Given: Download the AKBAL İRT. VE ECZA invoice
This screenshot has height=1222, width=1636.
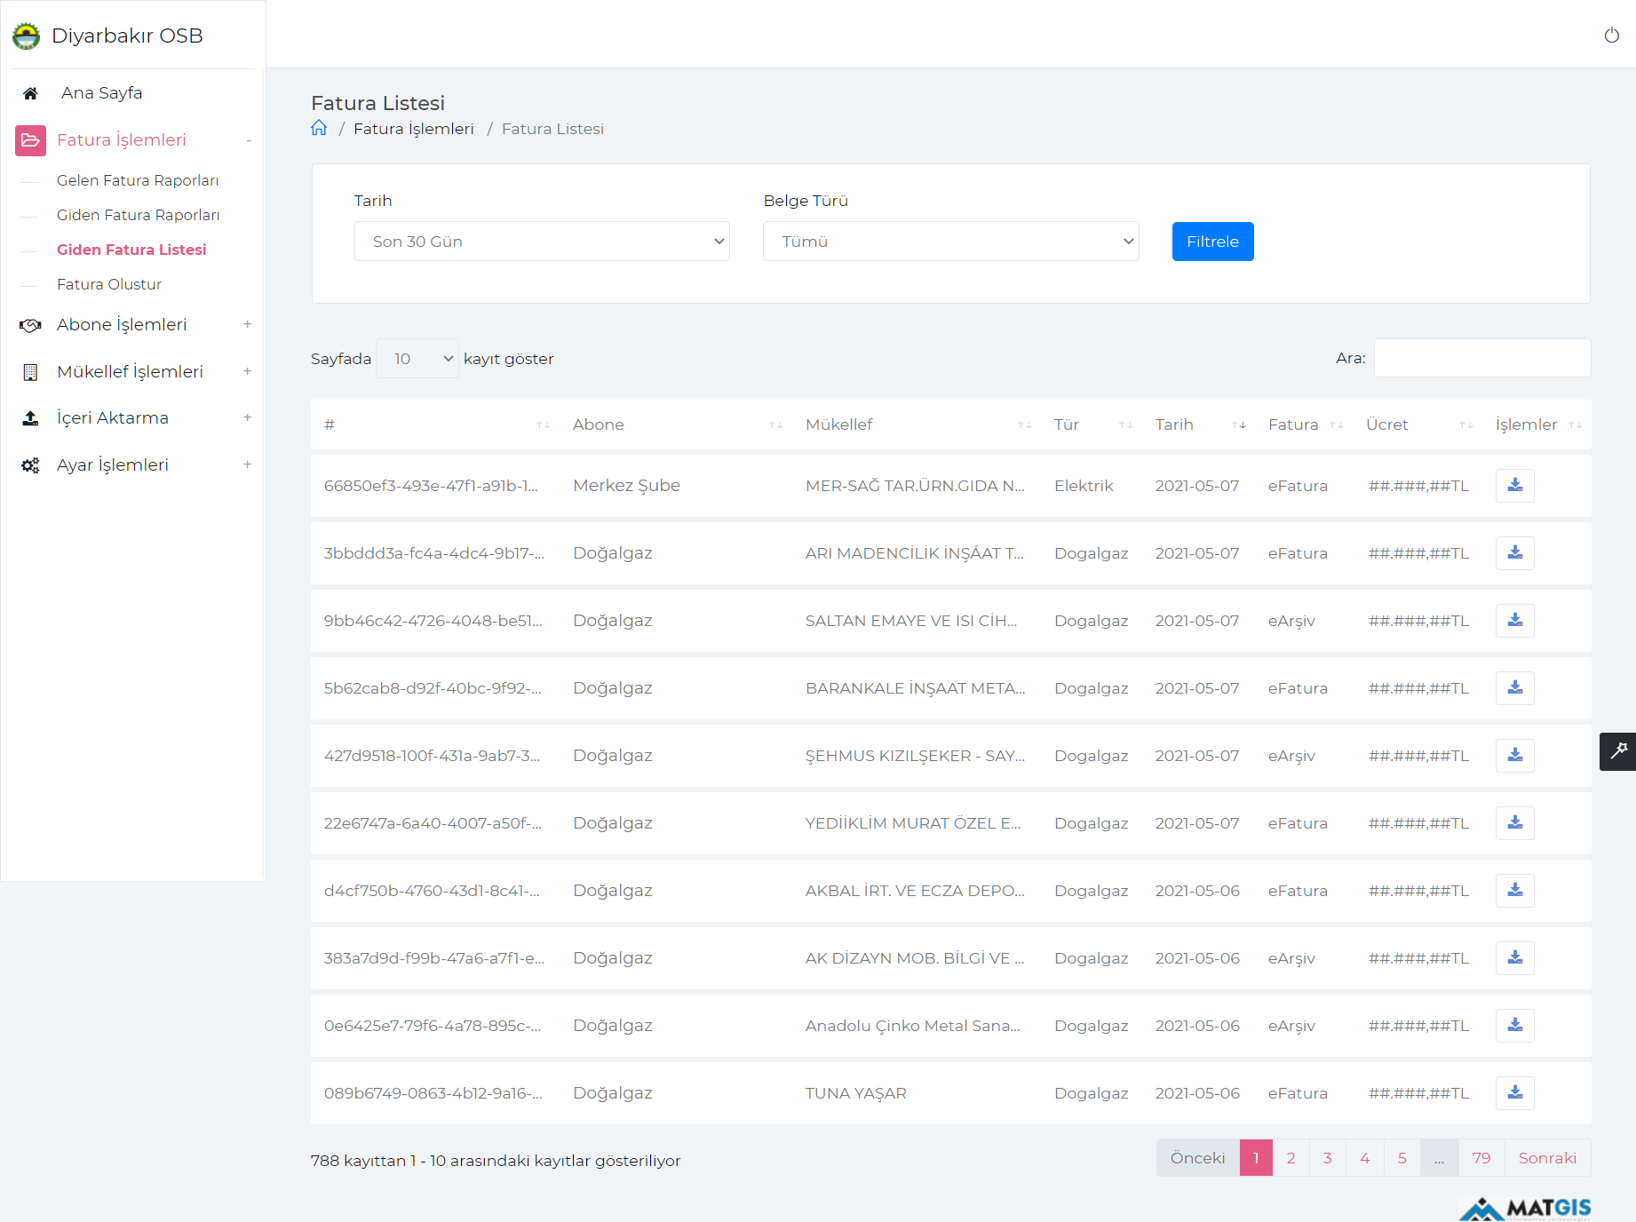Looking at the screenshot, I should click(x=1514, y=891).
